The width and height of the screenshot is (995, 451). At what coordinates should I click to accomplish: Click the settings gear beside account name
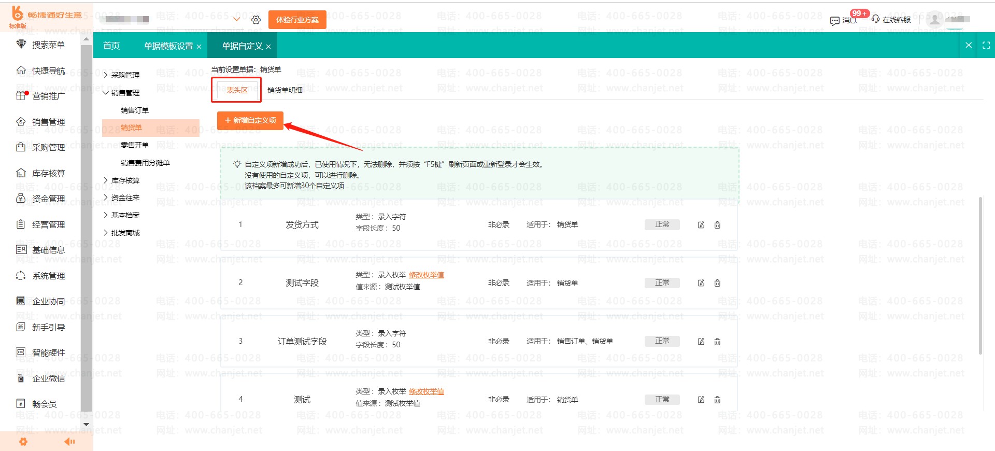click(x=256, y=20)
